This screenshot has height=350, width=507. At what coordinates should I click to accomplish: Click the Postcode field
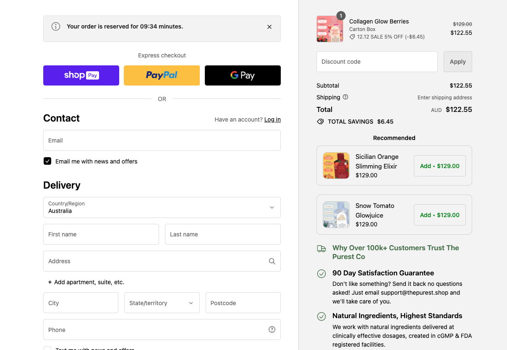tap(243, 303)
